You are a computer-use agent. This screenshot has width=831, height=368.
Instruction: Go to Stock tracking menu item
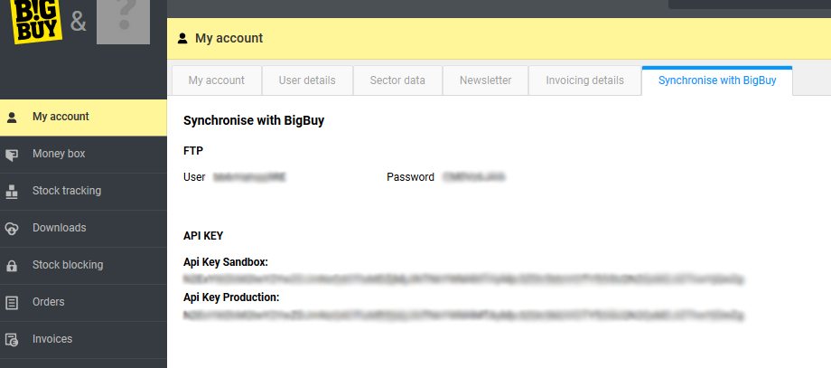click(67, 192)
